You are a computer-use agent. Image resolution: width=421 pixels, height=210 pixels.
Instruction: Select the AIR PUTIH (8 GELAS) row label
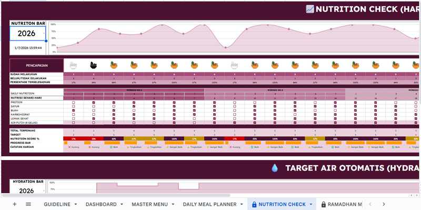[x=36, y=123]
